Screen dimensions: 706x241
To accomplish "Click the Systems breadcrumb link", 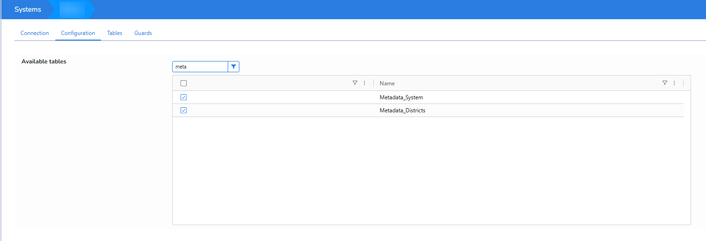I will (28, 9).
